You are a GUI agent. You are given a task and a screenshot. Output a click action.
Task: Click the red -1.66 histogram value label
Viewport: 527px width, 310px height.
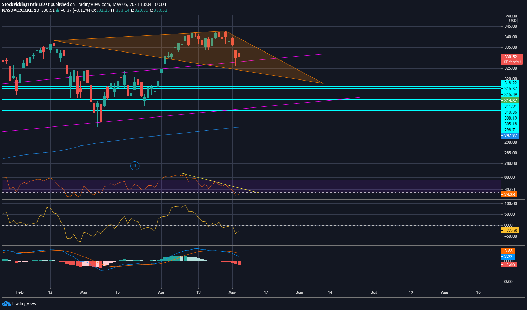click(x=509, y=265)
